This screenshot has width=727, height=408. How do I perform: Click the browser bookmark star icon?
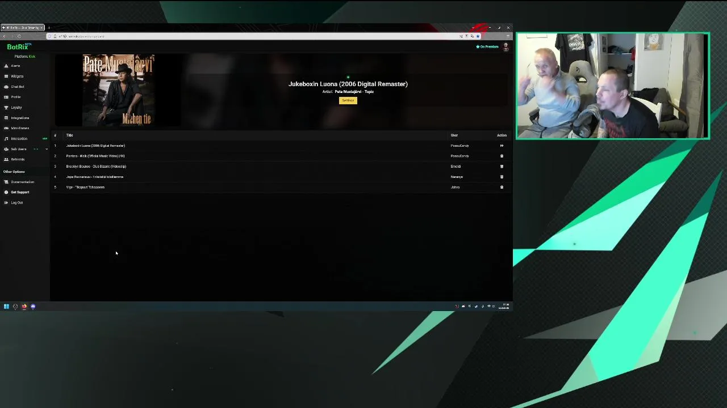[x=478, y=36]
